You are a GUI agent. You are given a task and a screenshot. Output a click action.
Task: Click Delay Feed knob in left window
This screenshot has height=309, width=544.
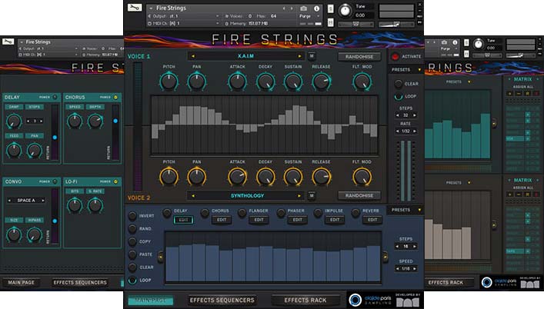point(14,151)
